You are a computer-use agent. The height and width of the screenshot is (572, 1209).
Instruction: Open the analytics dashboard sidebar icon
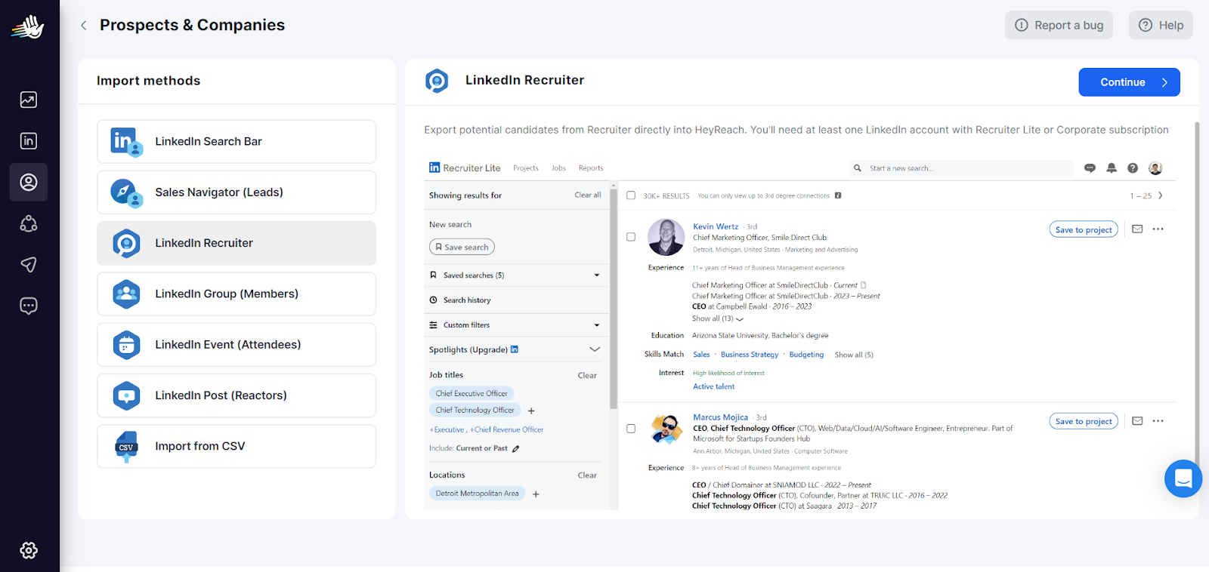coord(29,100)
